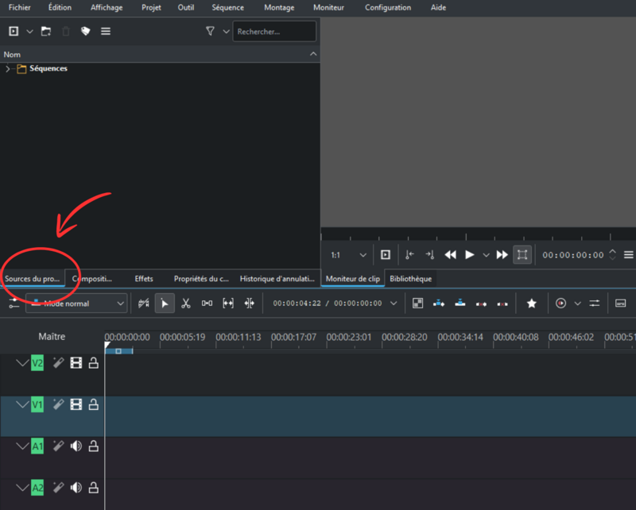636x510 pixels.
Task: Click the add clip or folder icon
Action: (x=14, y=31)
